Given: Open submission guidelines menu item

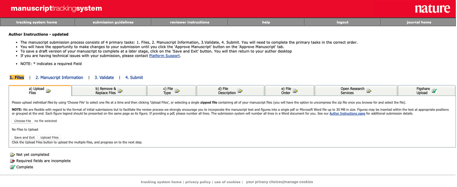Looking at the screenshot, I should [x=113, y=22].
